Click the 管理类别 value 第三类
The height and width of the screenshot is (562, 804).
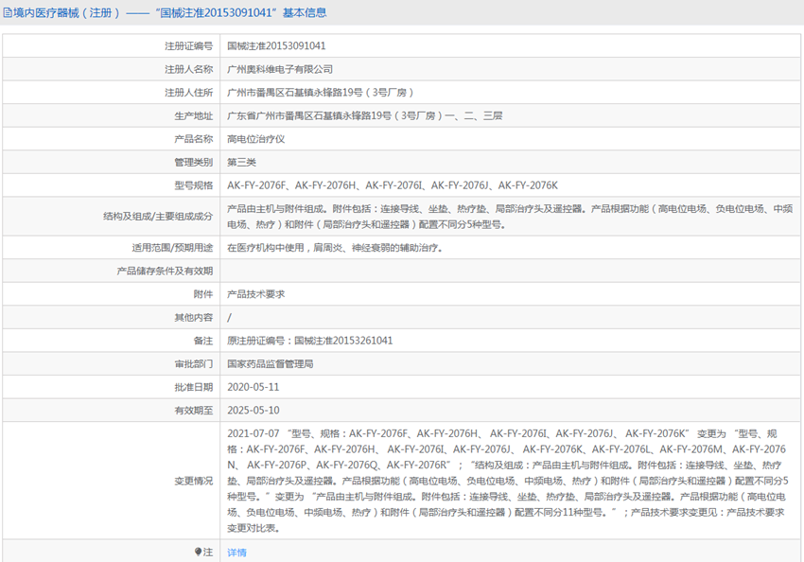(x=241, y=163)
